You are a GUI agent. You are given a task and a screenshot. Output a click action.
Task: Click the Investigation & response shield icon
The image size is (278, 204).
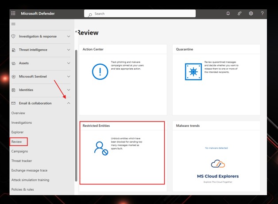(x=13, y=36)
